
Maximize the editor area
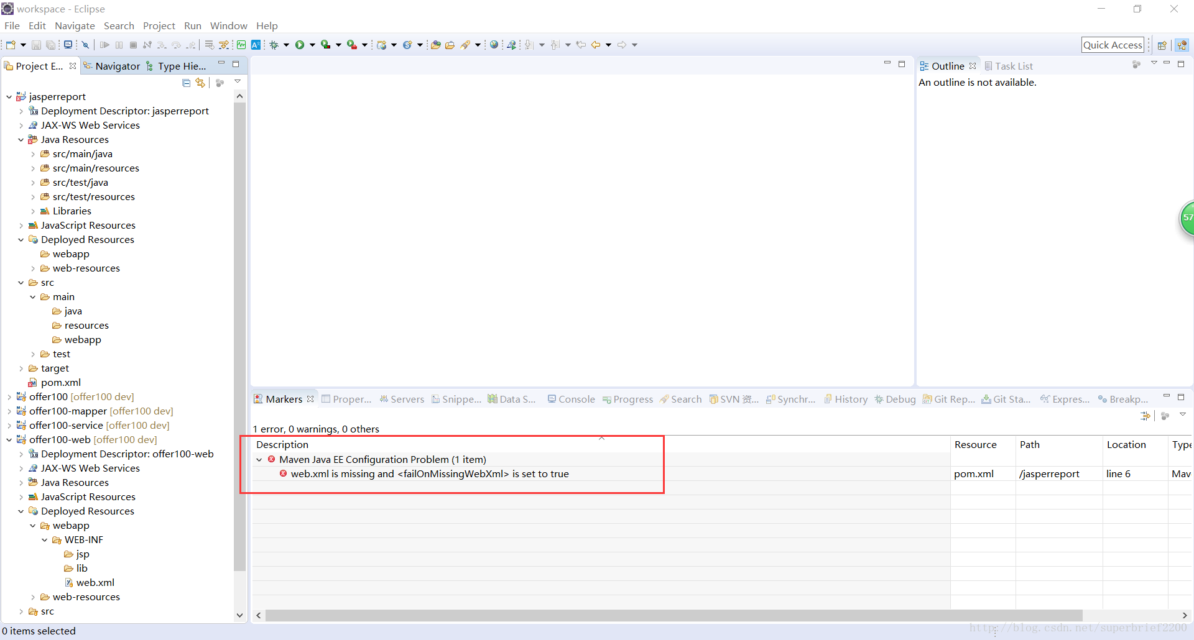tap(902, 64)
